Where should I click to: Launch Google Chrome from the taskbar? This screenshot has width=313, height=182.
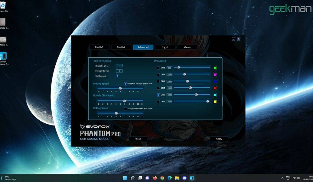click(x=162, y=178)
